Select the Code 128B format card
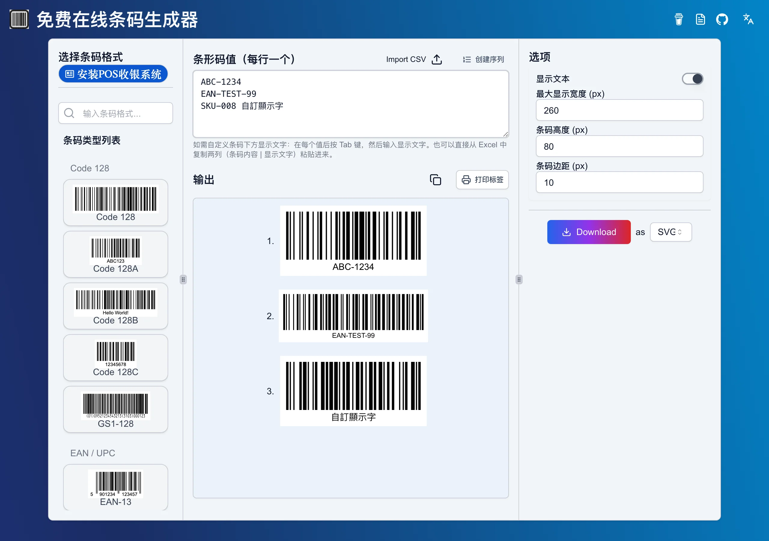769x541 pixels. pos(116,306)
